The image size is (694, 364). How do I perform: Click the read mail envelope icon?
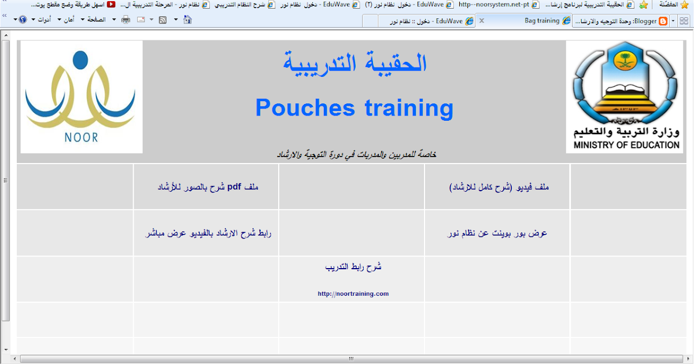pyautogui.click(x=141, y=20)
